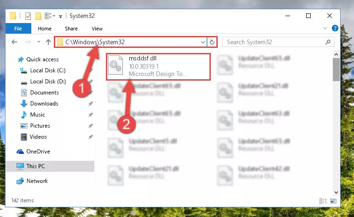Switch to large icons view layout
The height and width of the screenshot is (217, 354).
(x=333, y=201)
